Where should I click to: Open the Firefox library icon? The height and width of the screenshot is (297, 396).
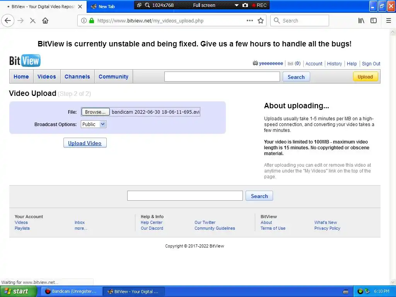click(361, 21)
